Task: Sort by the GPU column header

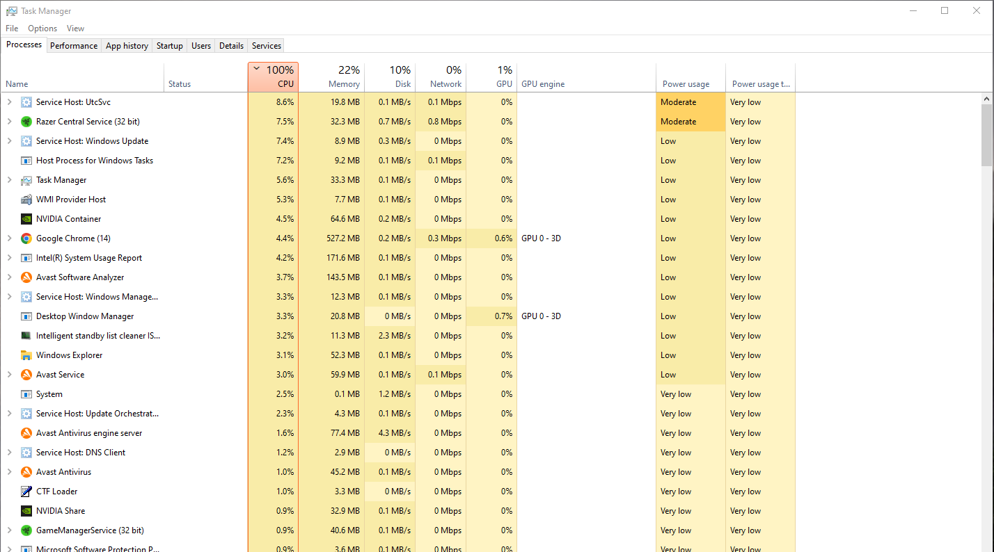Action: click(x=491, y=77)
